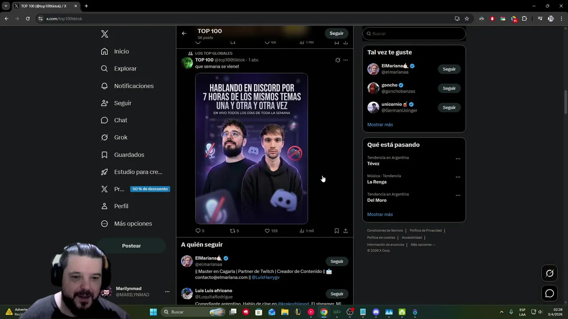This screenshot has height=319, width=568.
Task: Open the Discord post image
Action: [x=252, y=148]
